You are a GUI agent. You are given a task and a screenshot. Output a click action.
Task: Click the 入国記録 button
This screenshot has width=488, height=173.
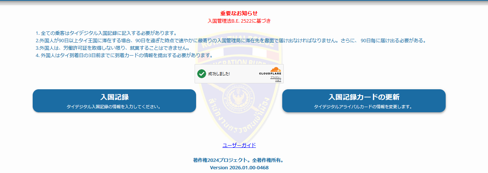pyautogui.click(x=114, y=101)
